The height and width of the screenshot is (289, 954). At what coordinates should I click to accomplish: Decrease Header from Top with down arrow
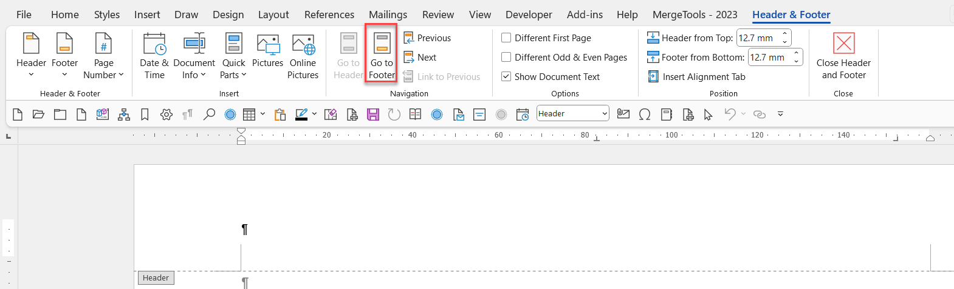coord(784,42)
